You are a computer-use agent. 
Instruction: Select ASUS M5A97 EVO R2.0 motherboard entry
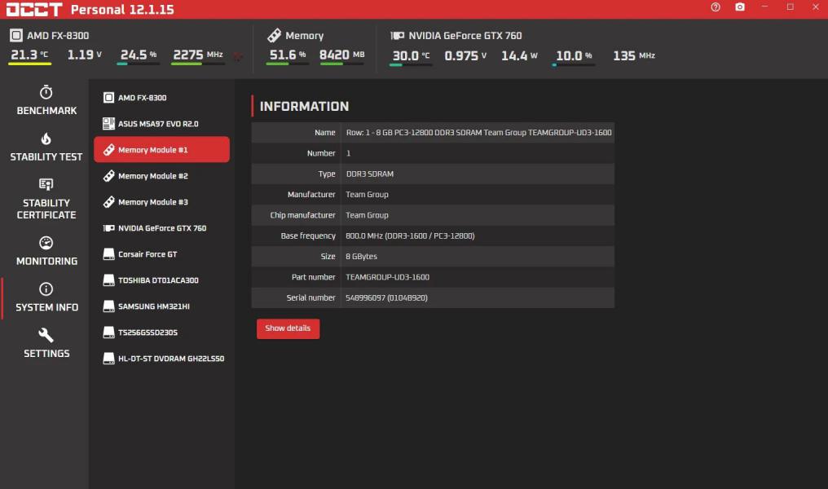click(x=161, y=124)
